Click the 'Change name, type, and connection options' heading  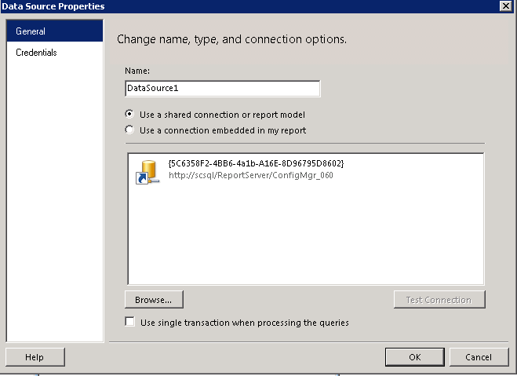tap(231, 39)
